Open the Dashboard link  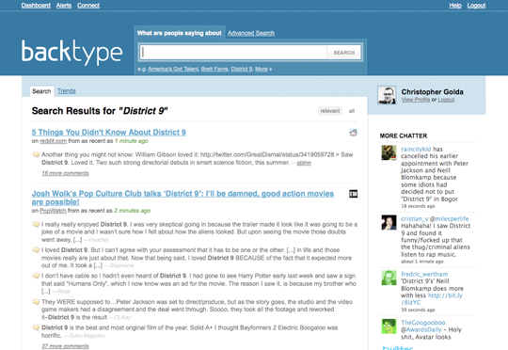click(36, 6)
